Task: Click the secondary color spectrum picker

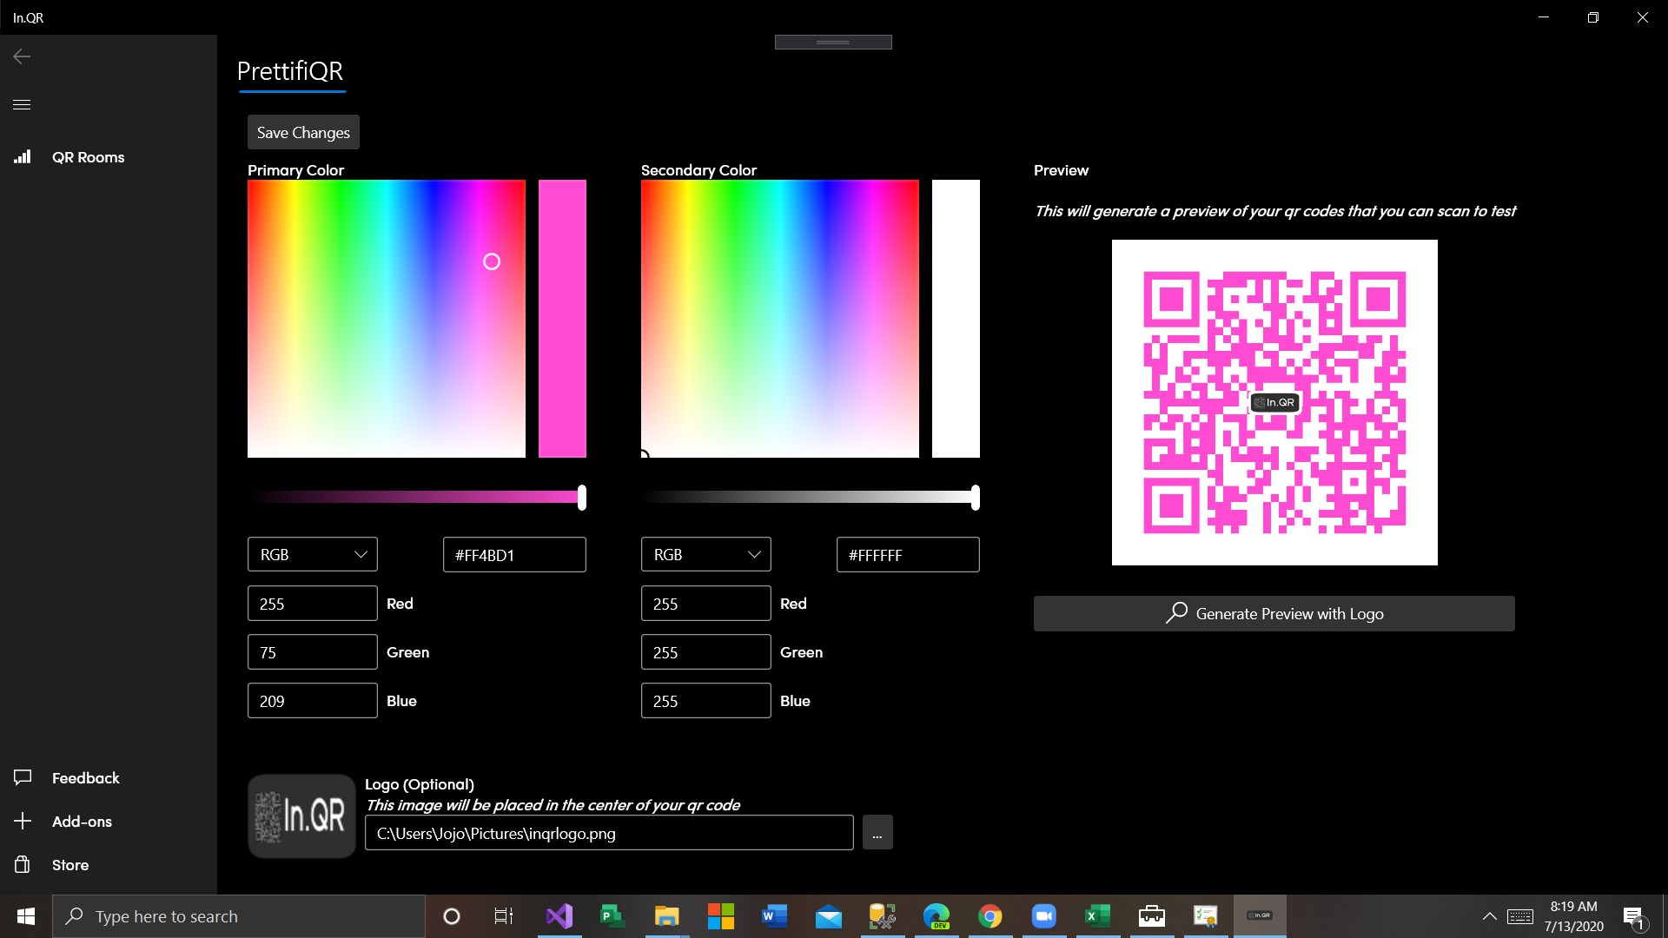Action: coord(780,319)
